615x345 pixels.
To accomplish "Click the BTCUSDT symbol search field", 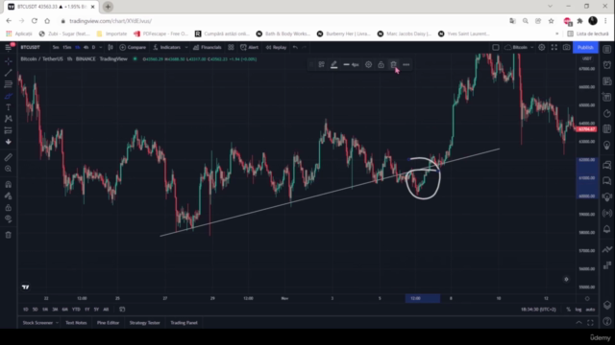I will (x=31, y=47).
